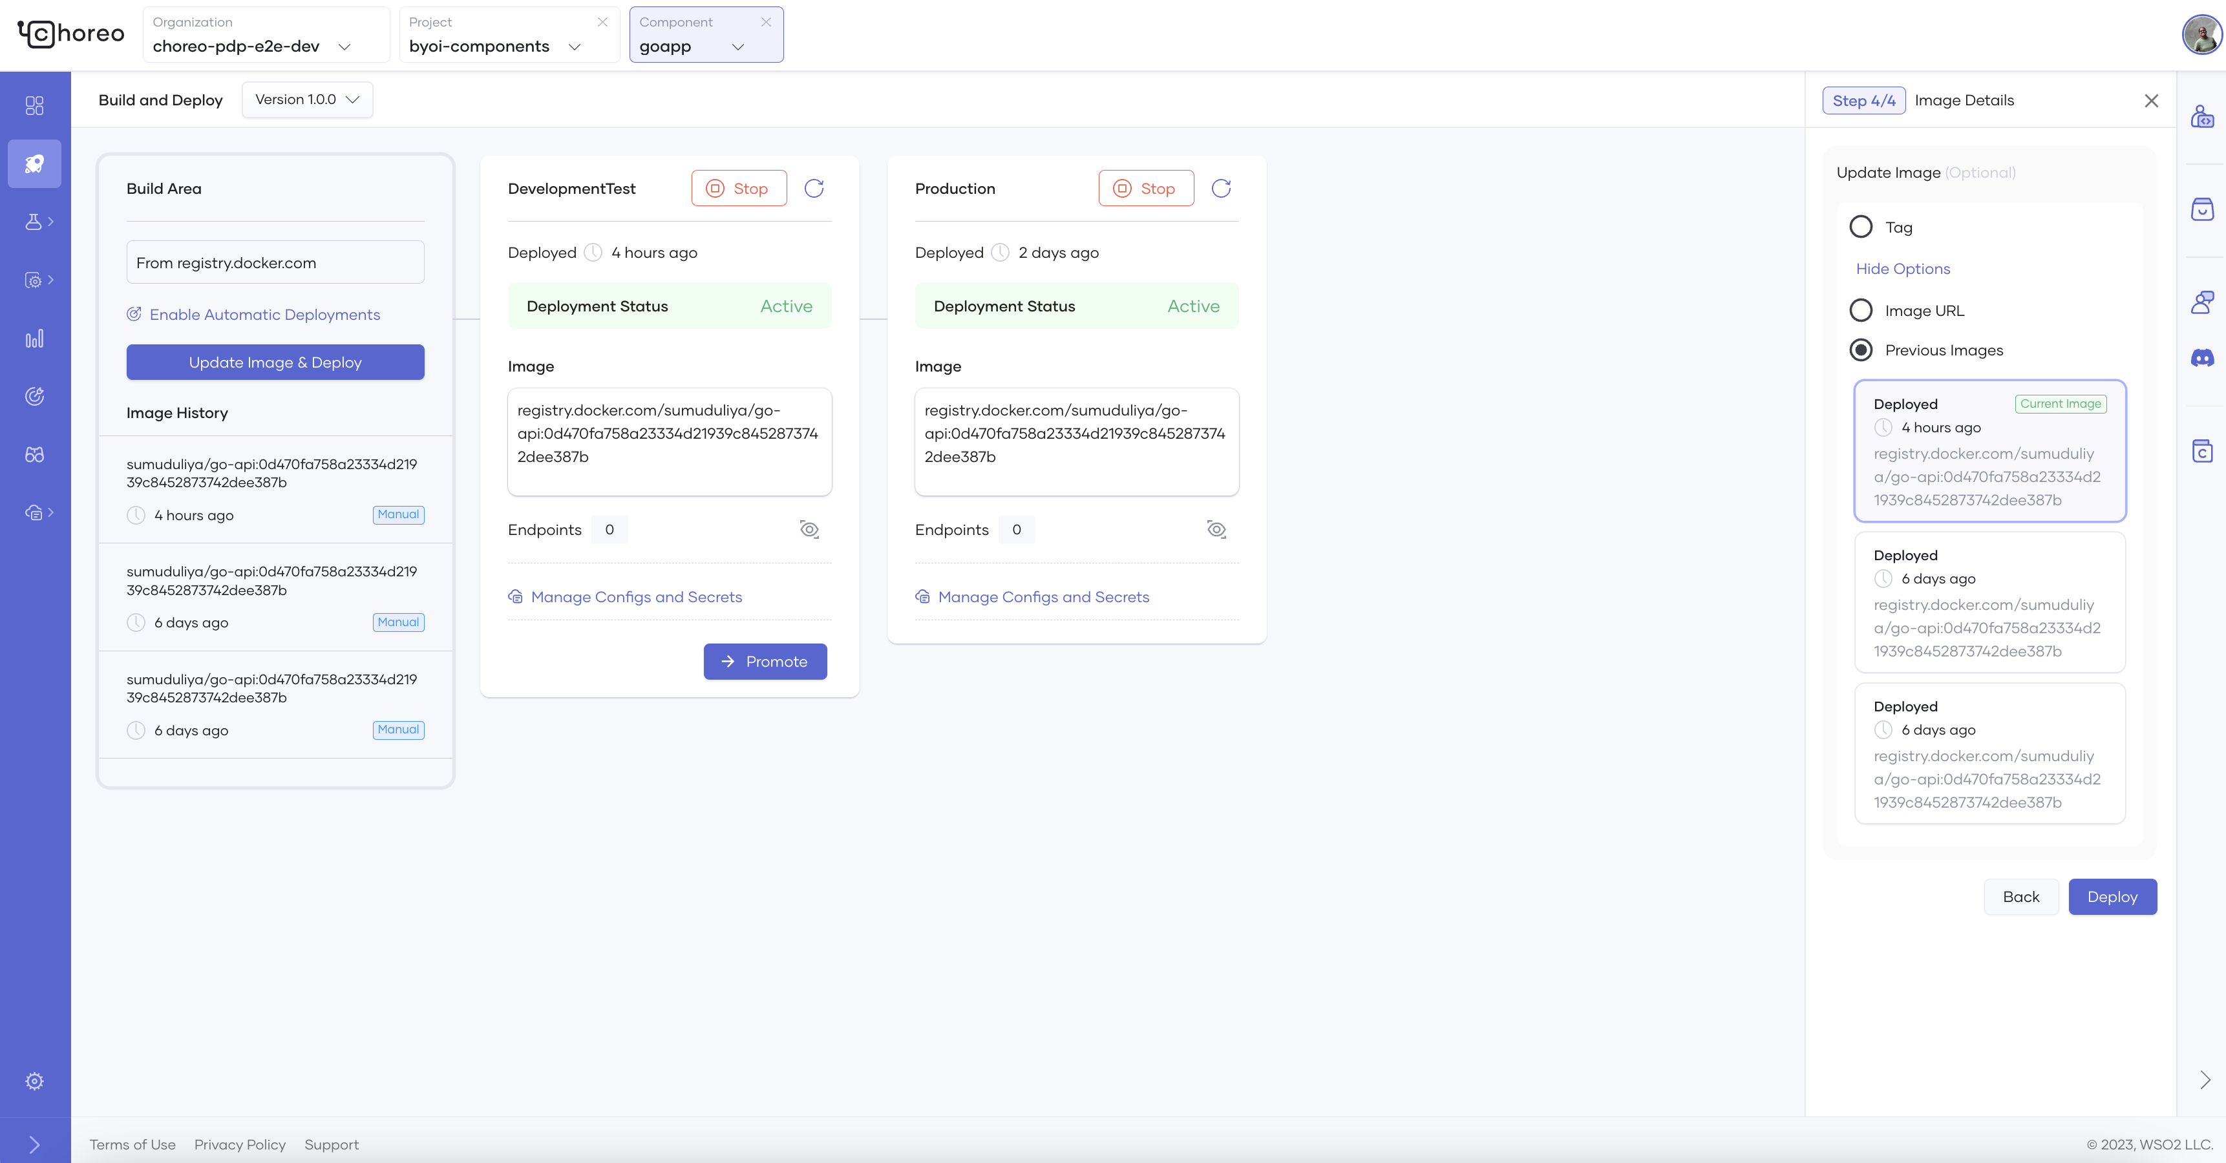Select the Previous Images radio option

pyautogui.click(x=1860, y=350)
